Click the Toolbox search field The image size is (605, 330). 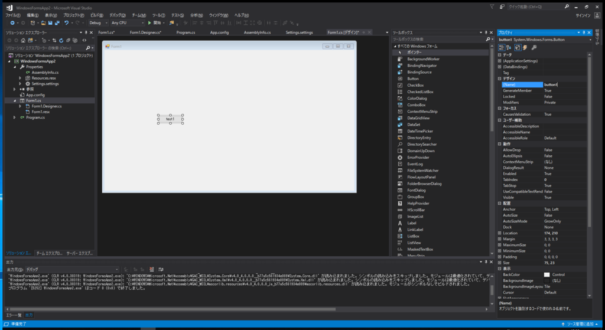coord(439,40)
